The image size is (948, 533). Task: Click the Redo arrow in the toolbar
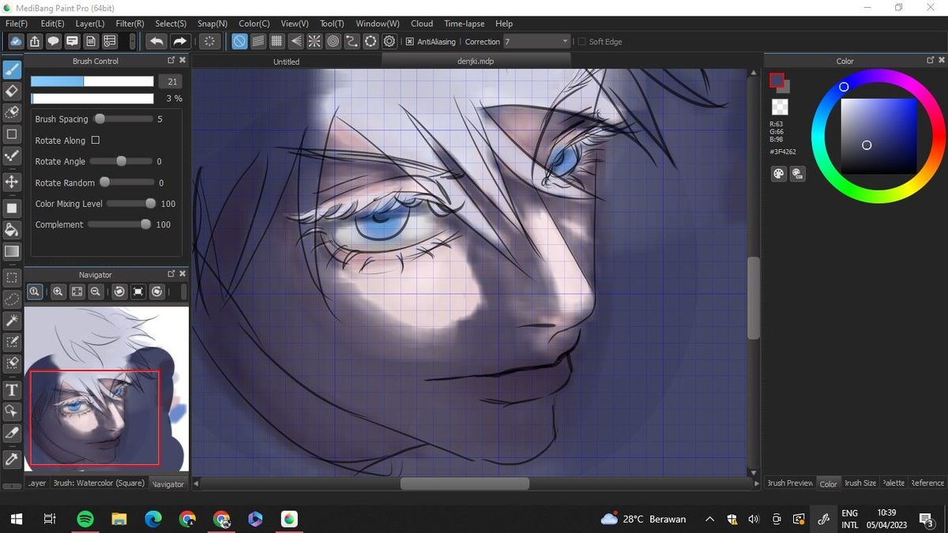pyautogui.click(x=180, y=41)
